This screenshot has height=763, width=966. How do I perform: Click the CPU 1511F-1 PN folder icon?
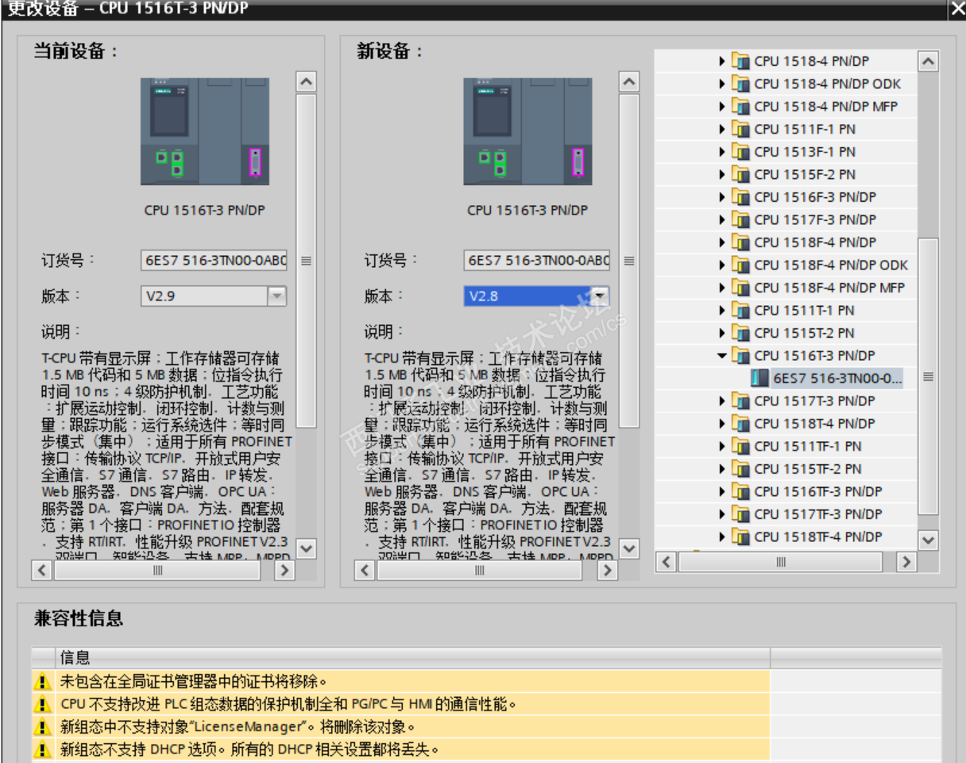point(740,129)
